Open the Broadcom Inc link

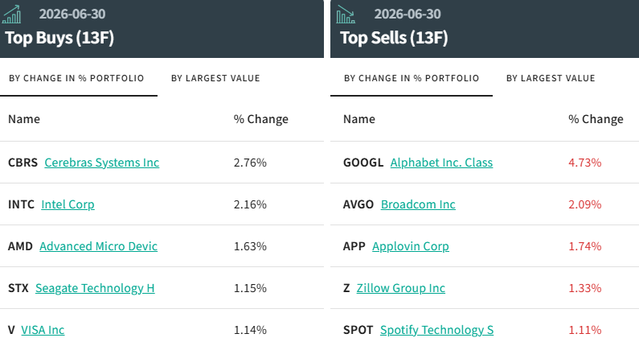pos(418,204)
